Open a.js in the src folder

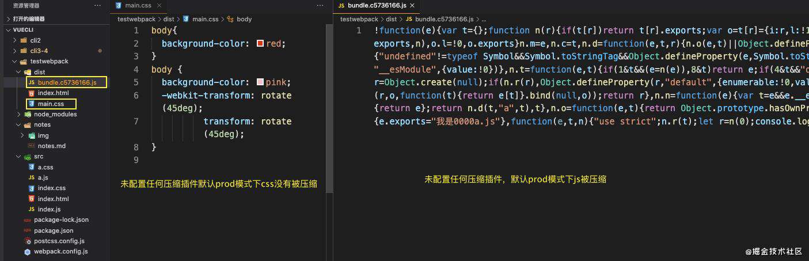[x=43, y=177]
